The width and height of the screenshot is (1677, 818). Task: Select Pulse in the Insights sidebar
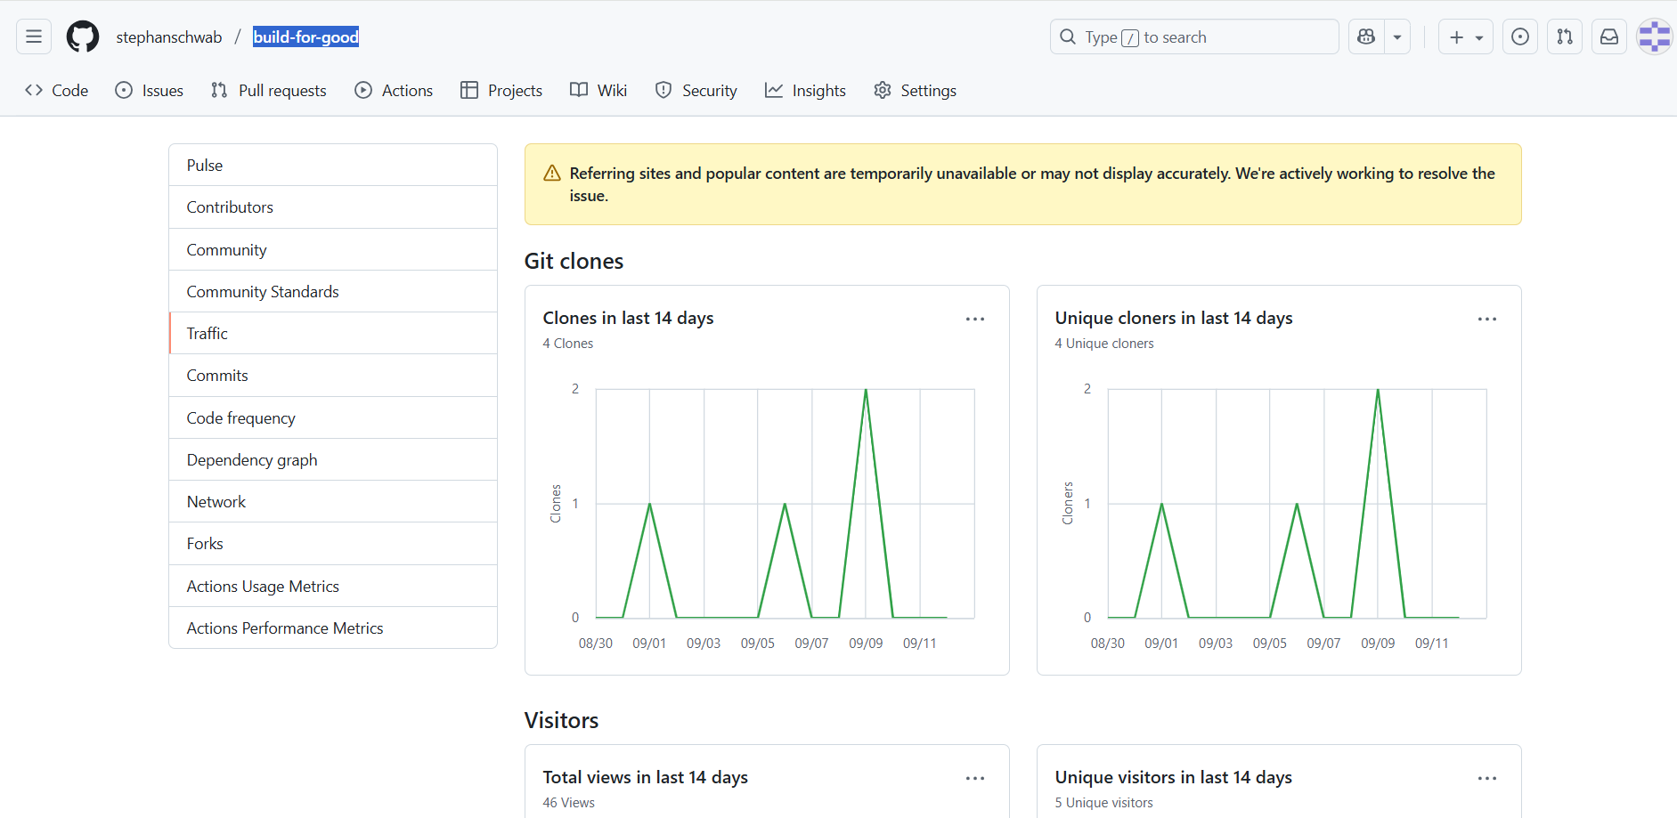click(x=205, y=165)
